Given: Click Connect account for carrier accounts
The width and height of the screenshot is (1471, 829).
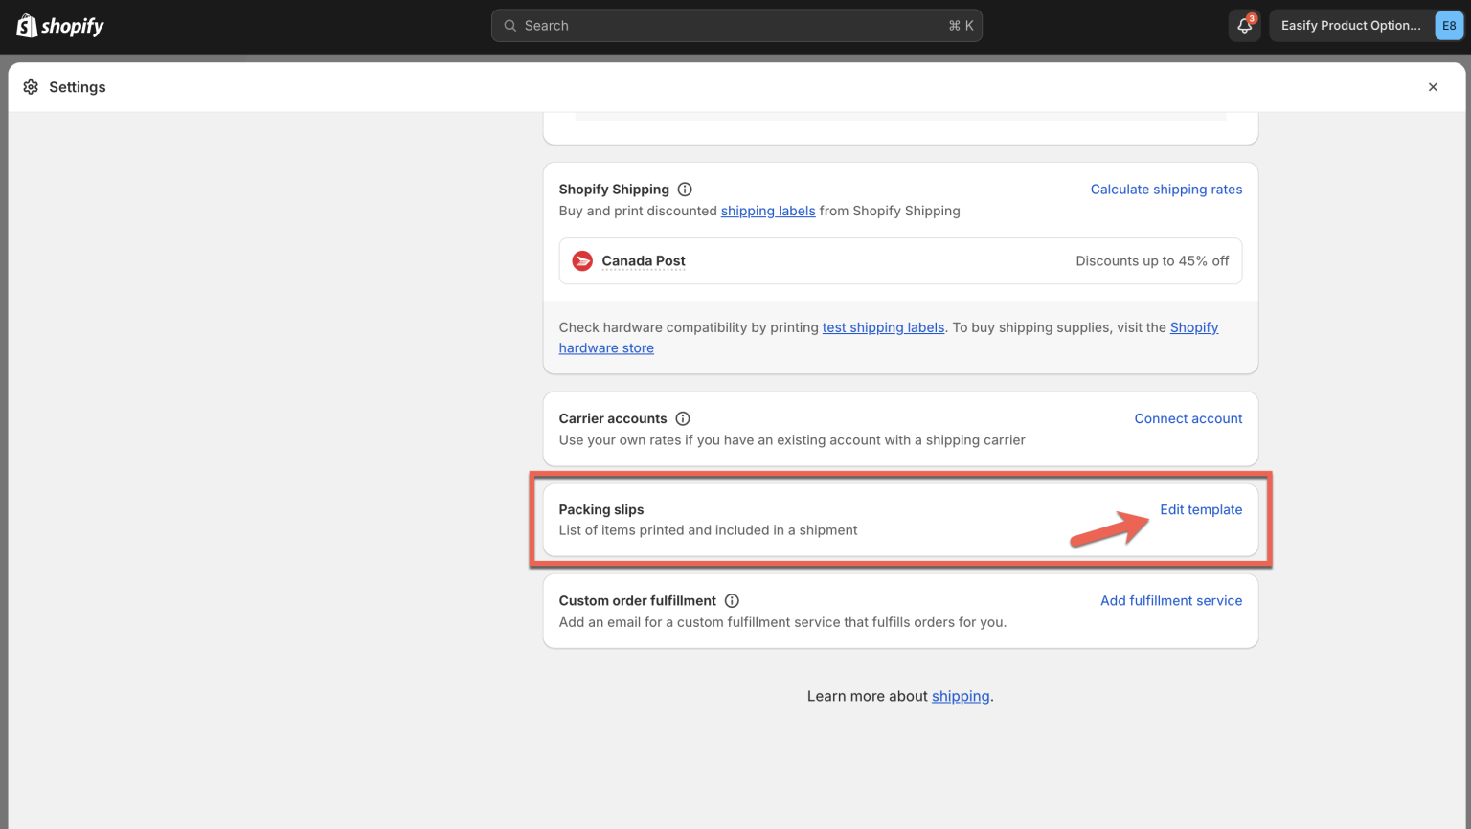Looking at the screenshot, I should (1188, 418).
